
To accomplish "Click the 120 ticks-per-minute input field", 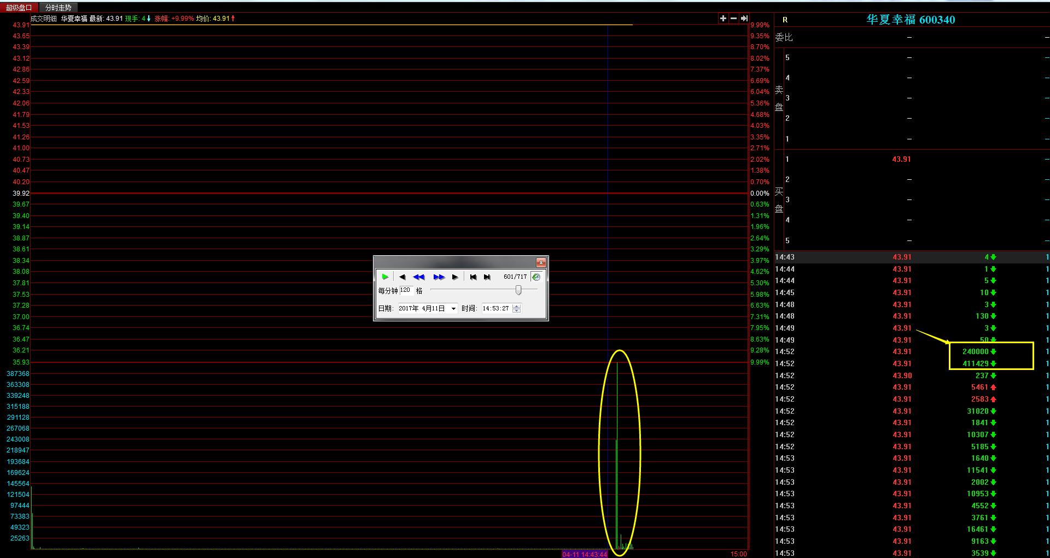I will (x=406, y=290).
